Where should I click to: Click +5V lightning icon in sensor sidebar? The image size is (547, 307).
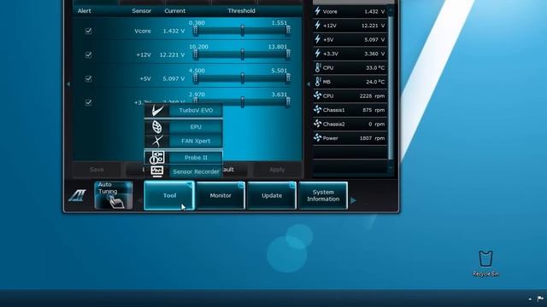pyautogui.click(x=317, y=39)
